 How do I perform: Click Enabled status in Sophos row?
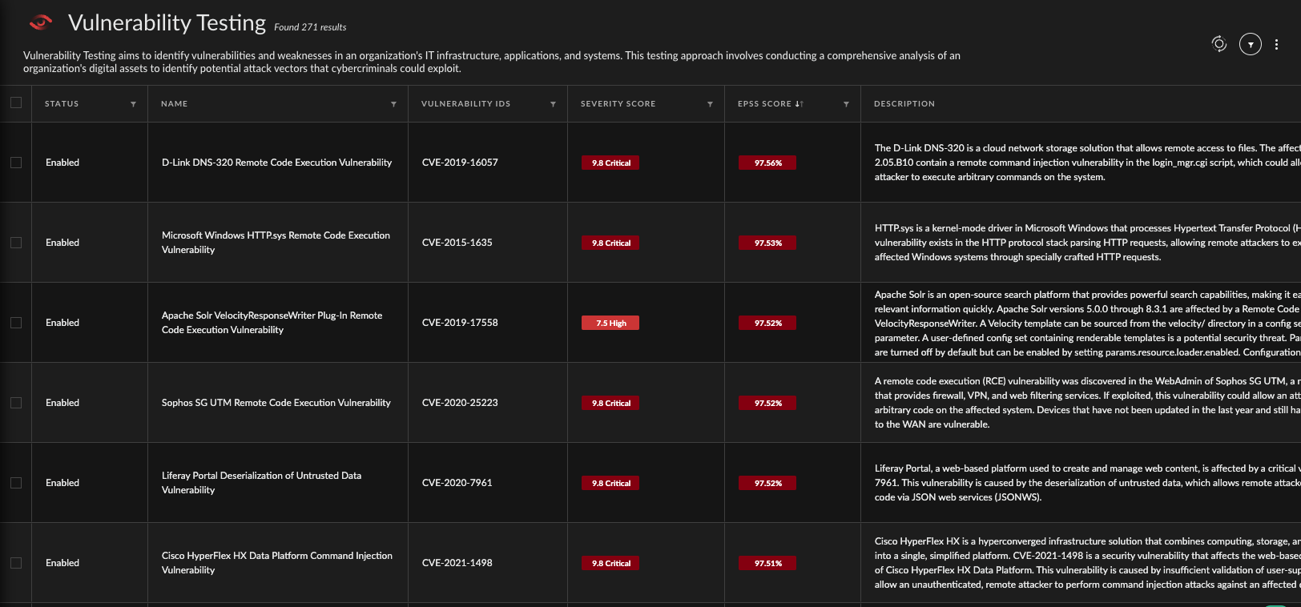point(62,403)
